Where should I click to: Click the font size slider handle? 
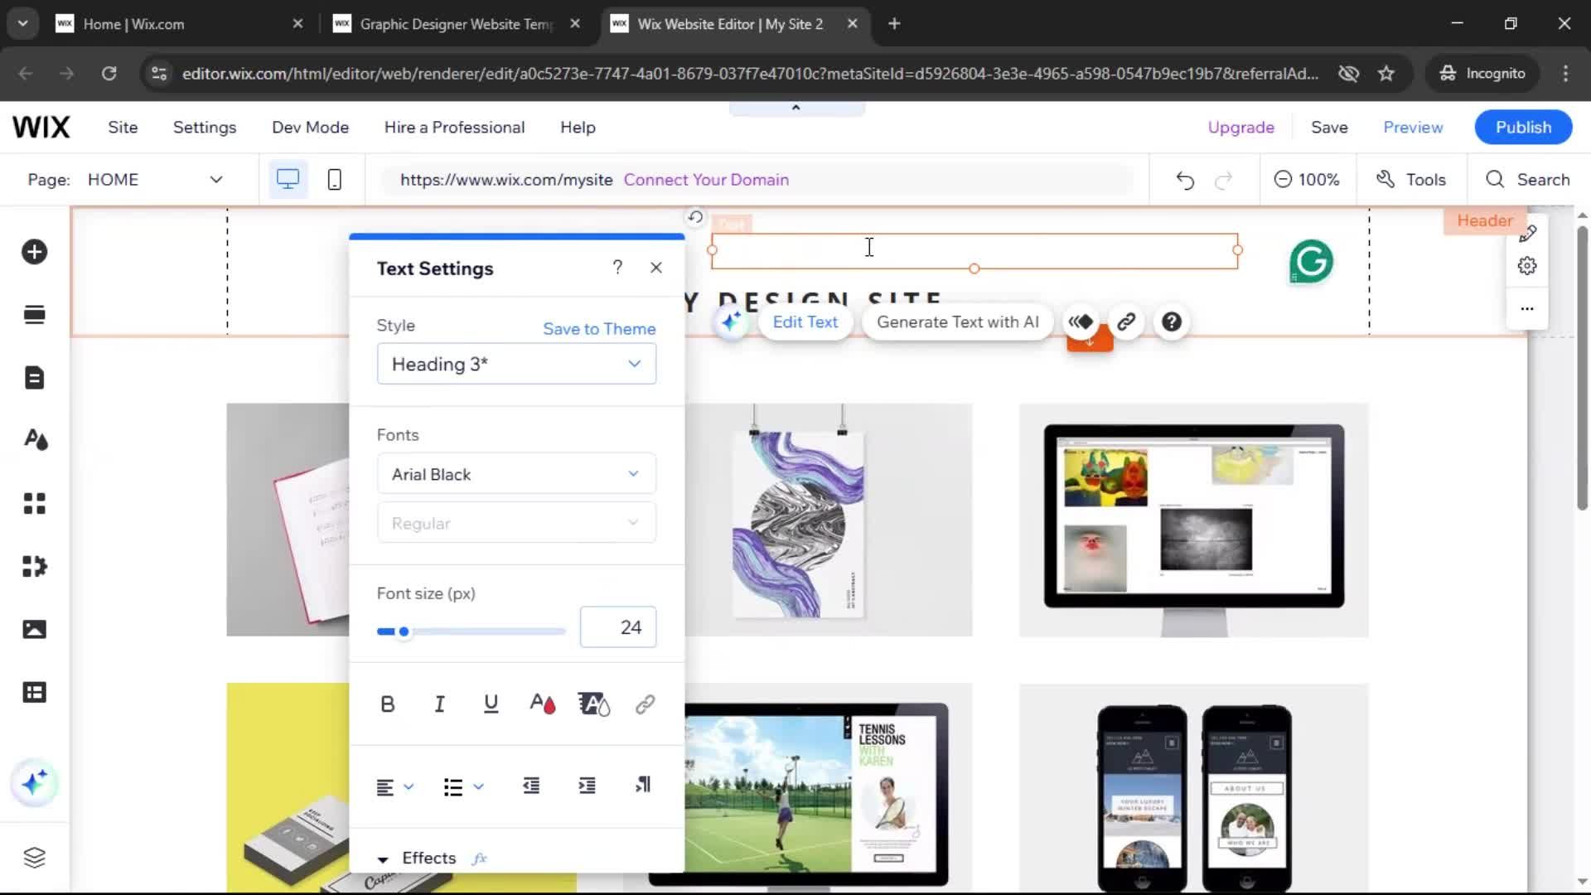(x=404, y=631)
